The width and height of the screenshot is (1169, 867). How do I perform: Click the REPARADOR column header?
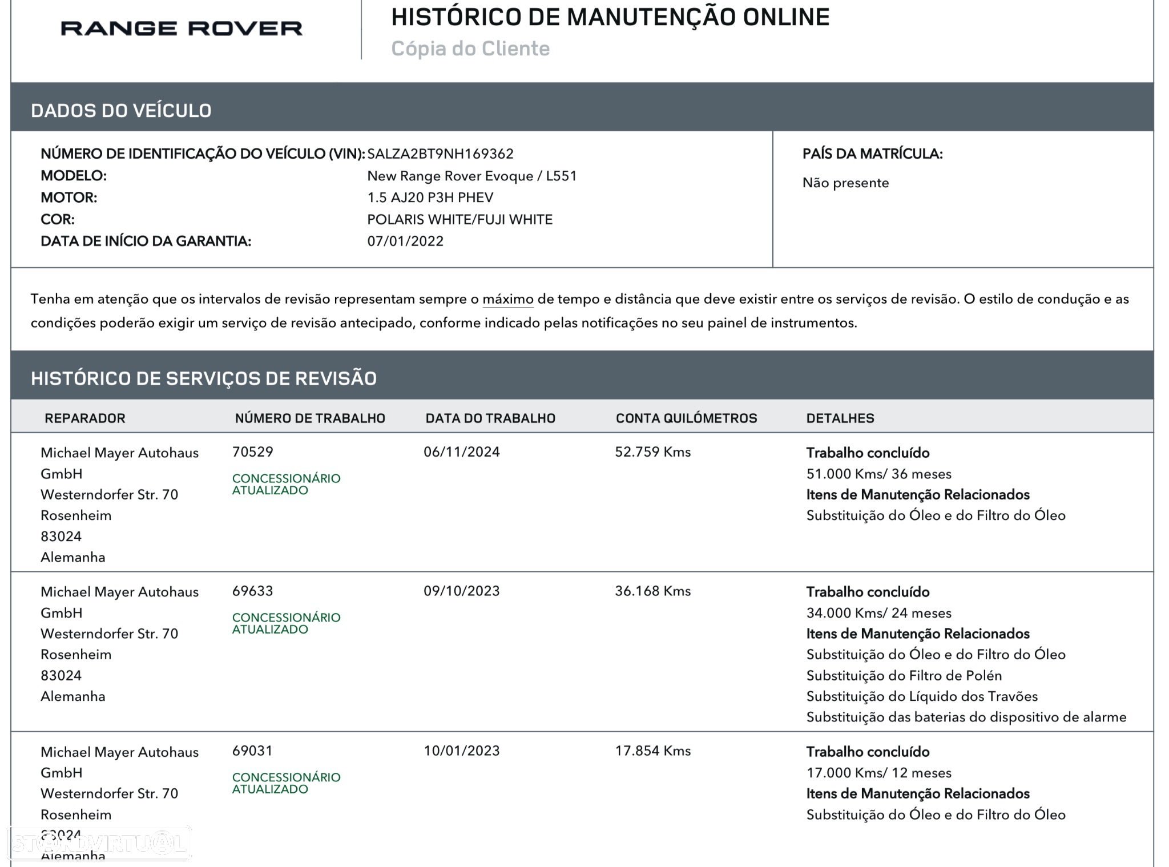pyautogui.click(x=84, y=418)
